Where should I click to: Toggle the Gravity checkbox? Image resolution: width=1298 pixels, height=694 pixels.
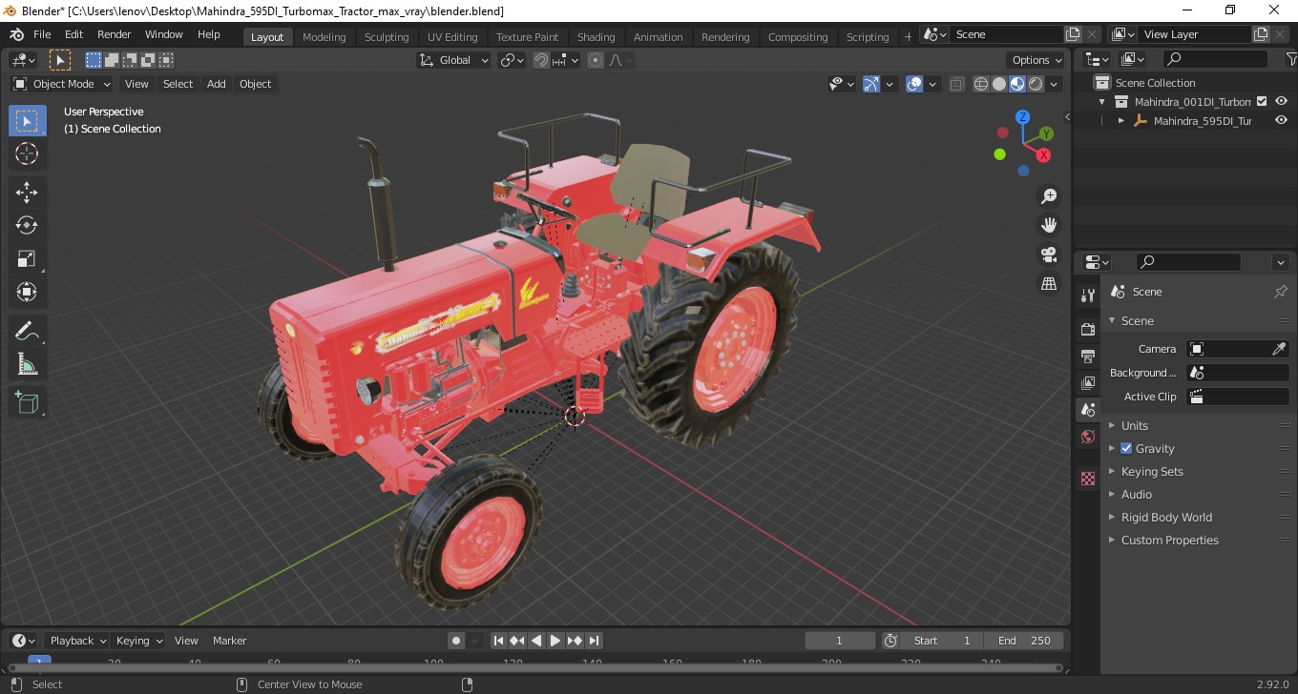[x=1126, y=448]
